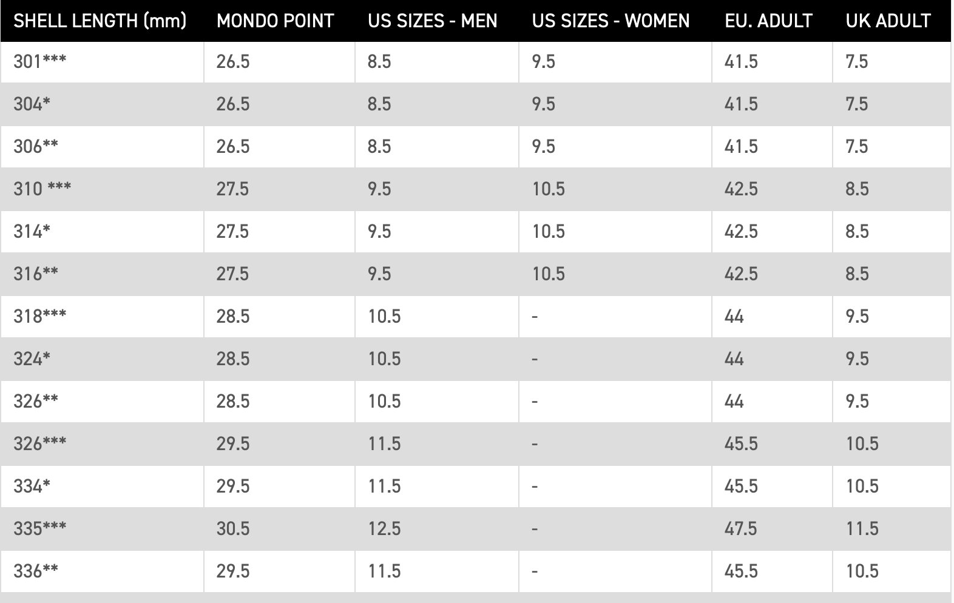Select the 318*** shell length cell
This screenshot has width=954, height=603.
pos(102,317)
